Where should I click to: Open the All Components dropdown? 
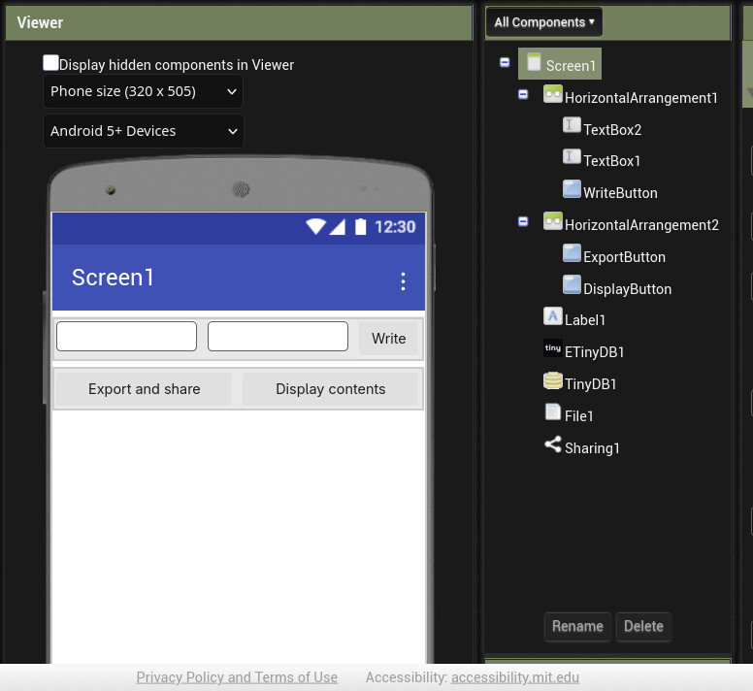click(543, 22)
